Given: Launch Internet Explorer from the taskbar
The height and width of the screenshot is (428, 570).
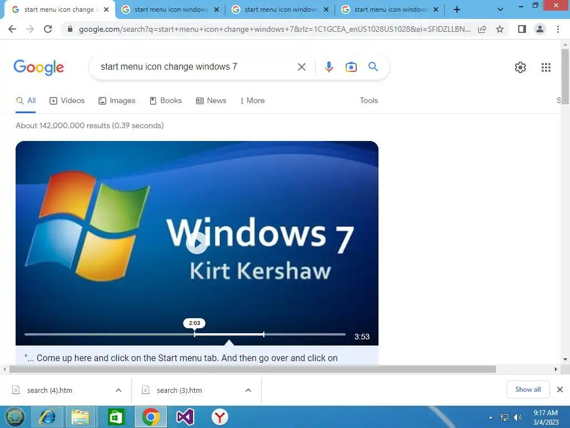Looking at the screenshot, I should tap(48, 417).
